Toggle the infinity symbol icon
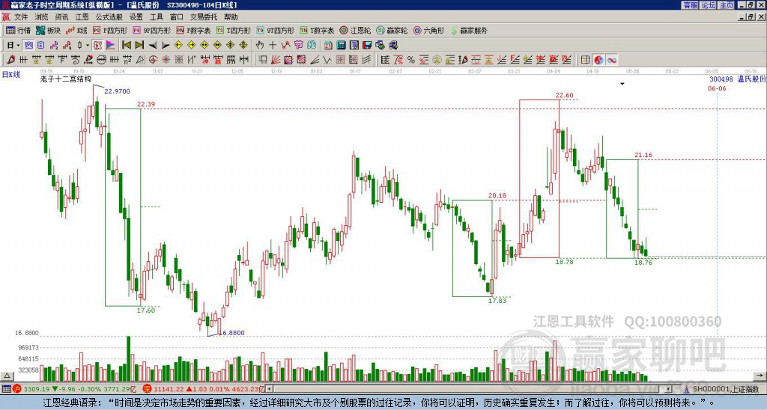The image size is (767, 410). 611,60
